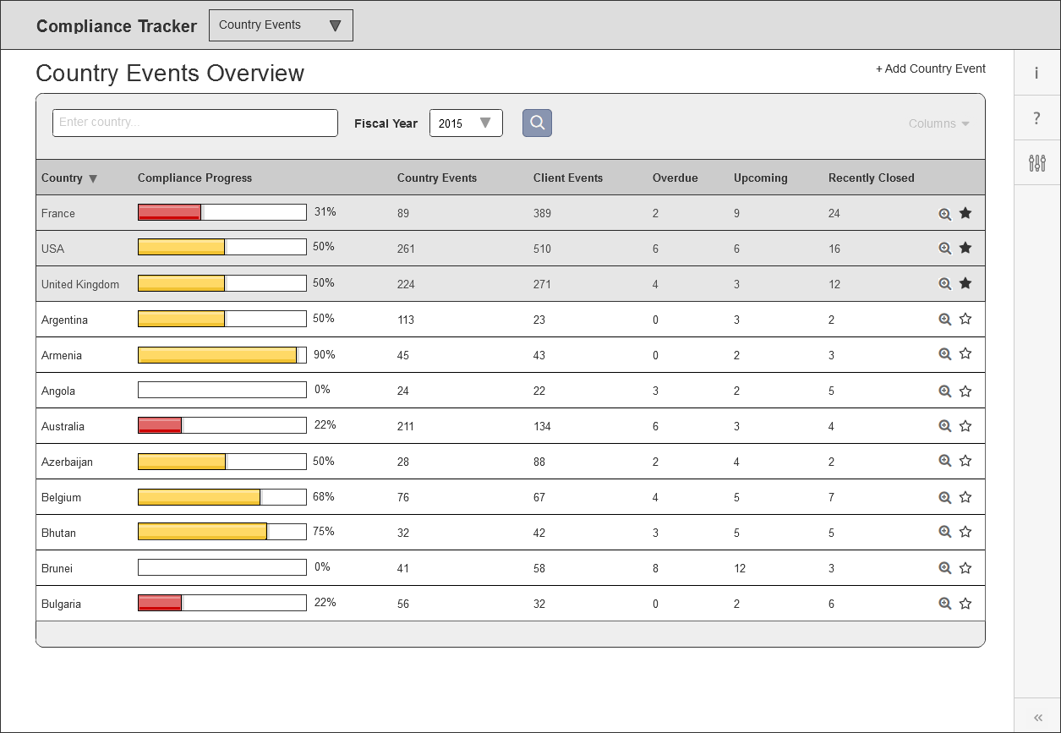Viewport: 1061px width, 733px height.
Task: Zoom into Angola row details
Action: [x=945, y=391]
